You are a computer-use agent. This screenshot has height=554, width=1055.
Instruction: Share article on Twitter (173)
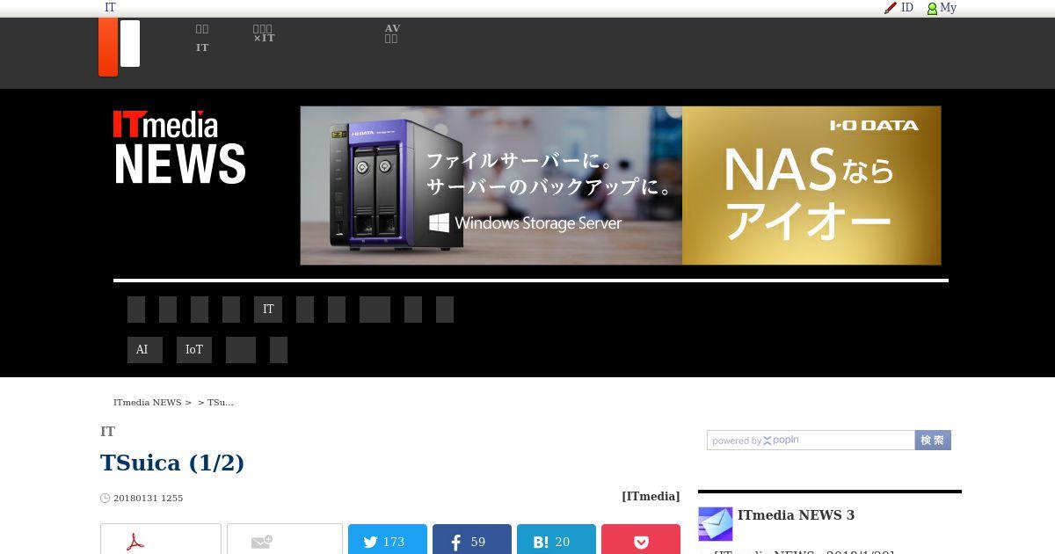click(388, 539)
